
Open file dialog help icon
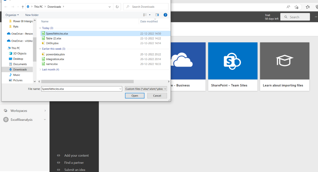[x=165, y=15]
